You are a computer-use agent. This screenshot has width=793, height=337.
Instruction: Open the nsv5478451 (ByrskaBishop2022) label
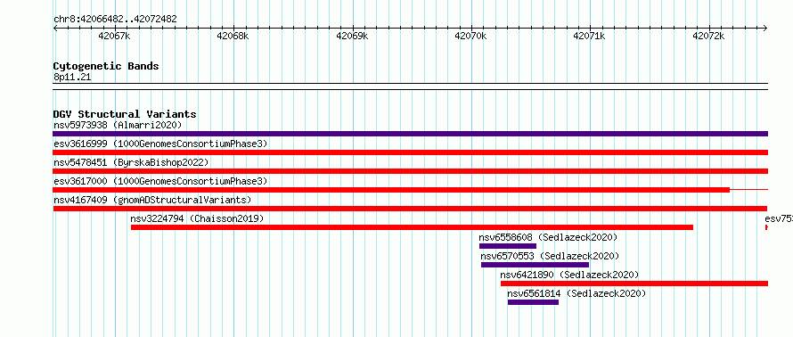click(131, 162)
